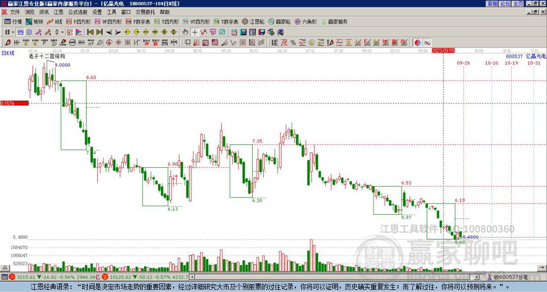This screenshot has width=547, height=292.
Task: Click the colorful flag icon
Action: tap(79, 33)
